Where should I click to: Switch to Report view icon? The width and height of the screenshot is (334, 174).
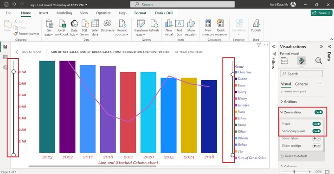[5, 47]
